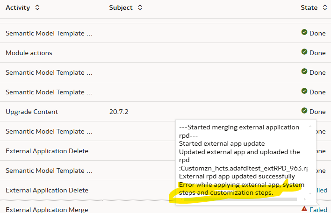
Task: Click popup's scroll right arrow
Action: point(305,199)
